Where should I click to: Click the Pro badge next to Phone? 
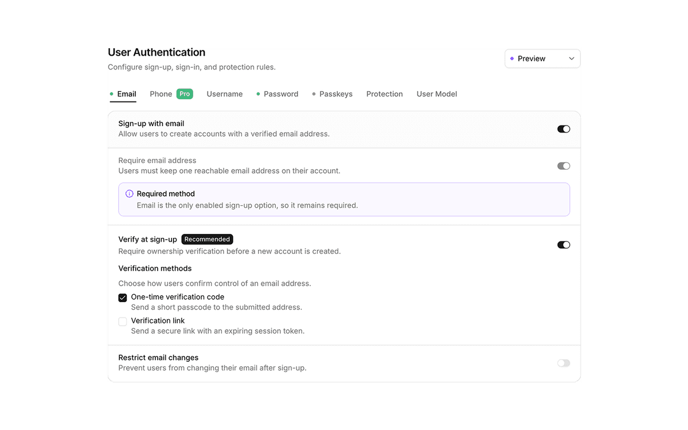(x=185, y=94)
